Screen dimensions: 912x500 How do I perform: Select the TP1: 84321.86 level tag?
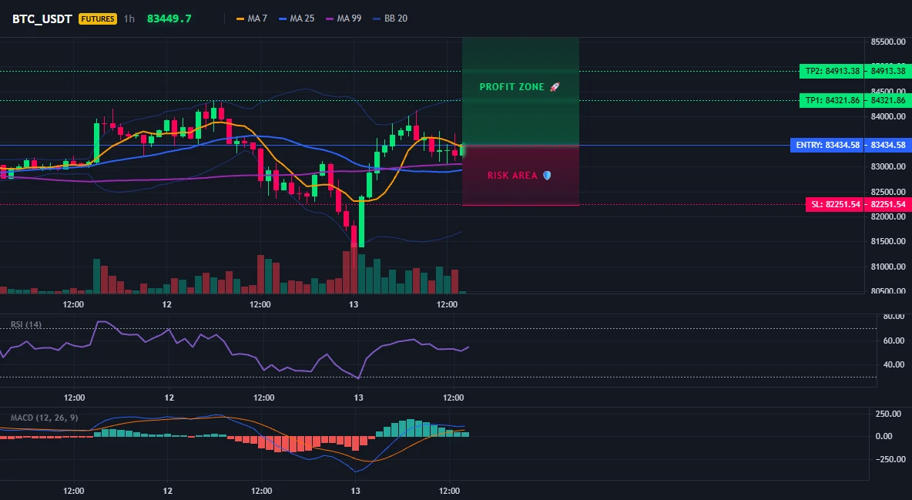point(830,101)
